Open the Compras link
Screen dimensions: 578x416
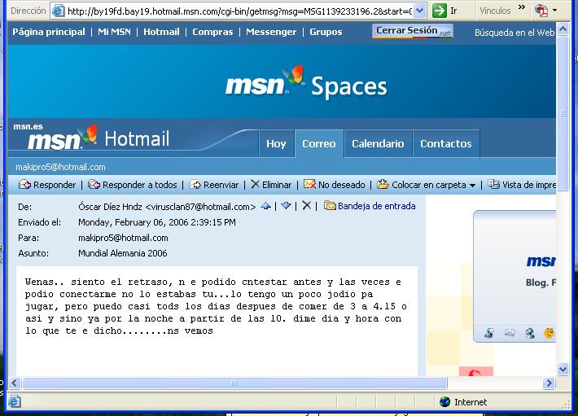point(212,32)
